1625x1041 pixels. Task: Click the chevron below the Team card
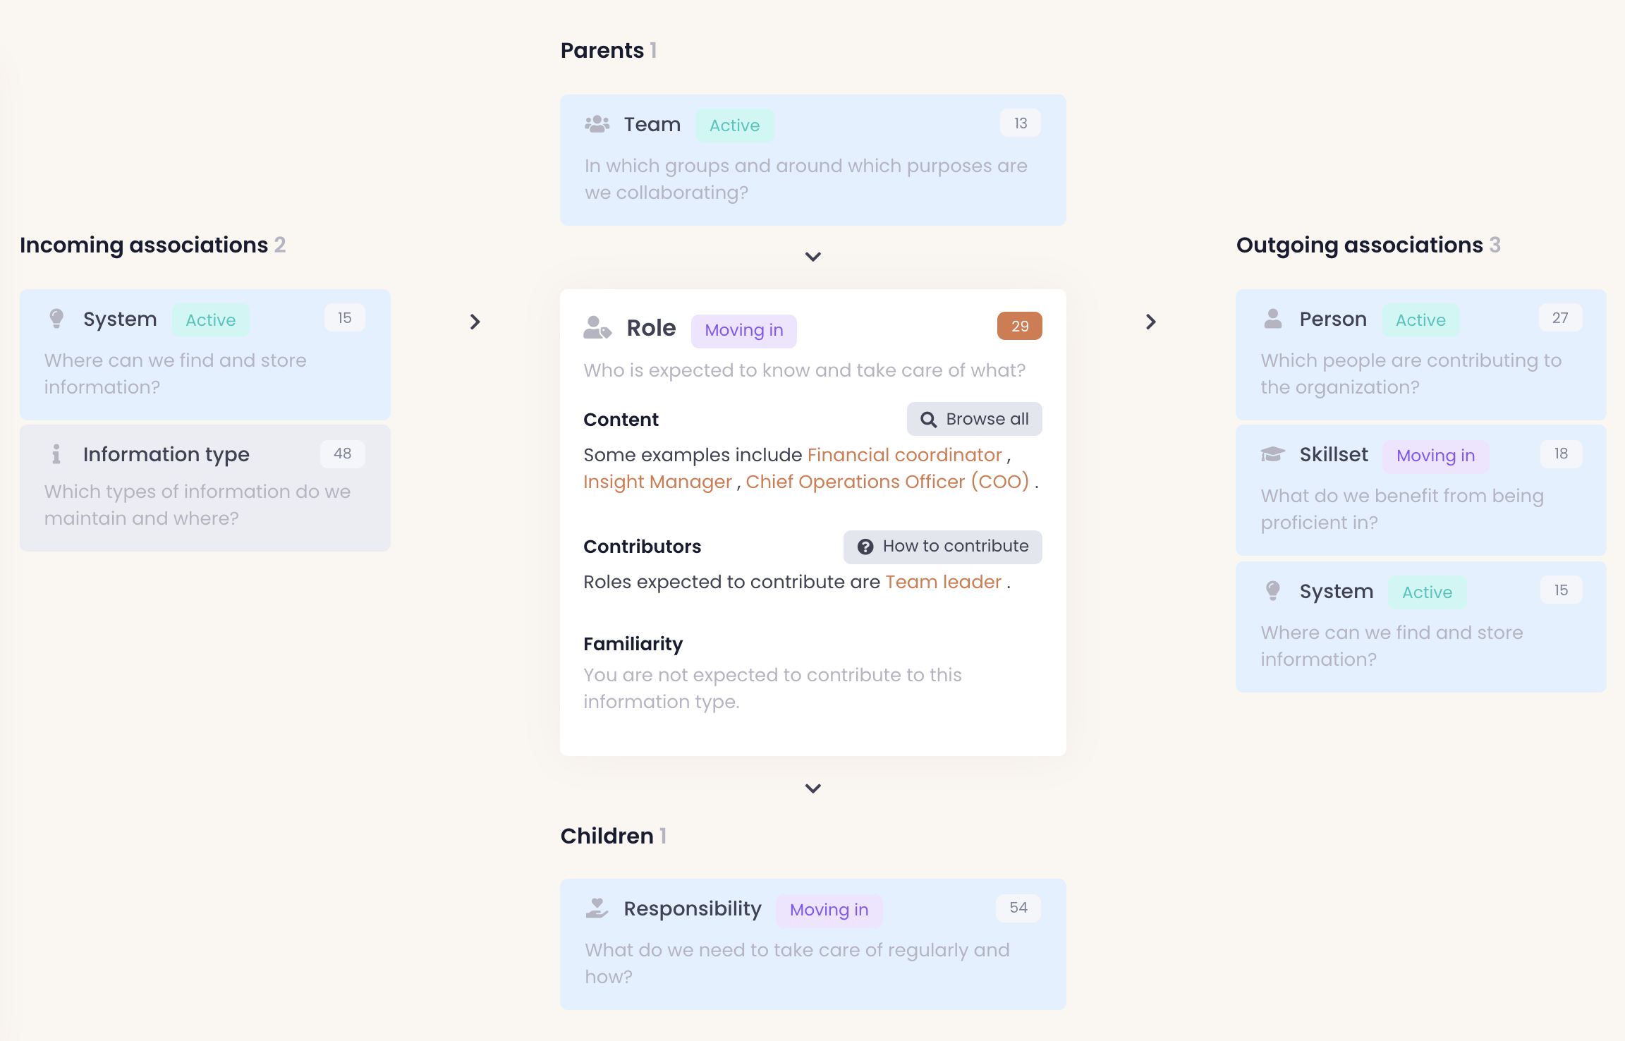click(812, 257)
